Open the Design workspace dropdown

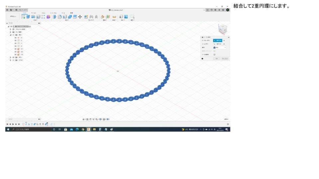(13, 17)
